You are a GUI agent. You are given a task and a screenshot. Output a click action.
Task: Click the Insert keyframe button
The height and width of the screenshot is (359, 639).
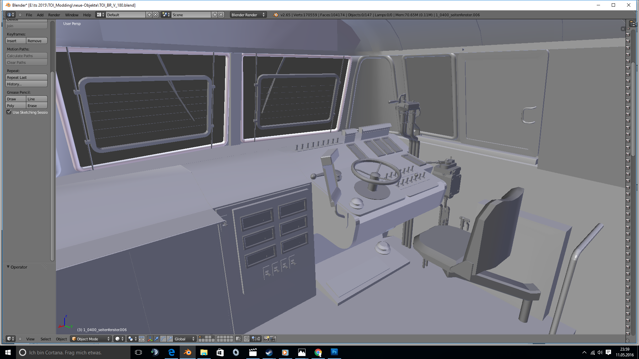[16, 41]
